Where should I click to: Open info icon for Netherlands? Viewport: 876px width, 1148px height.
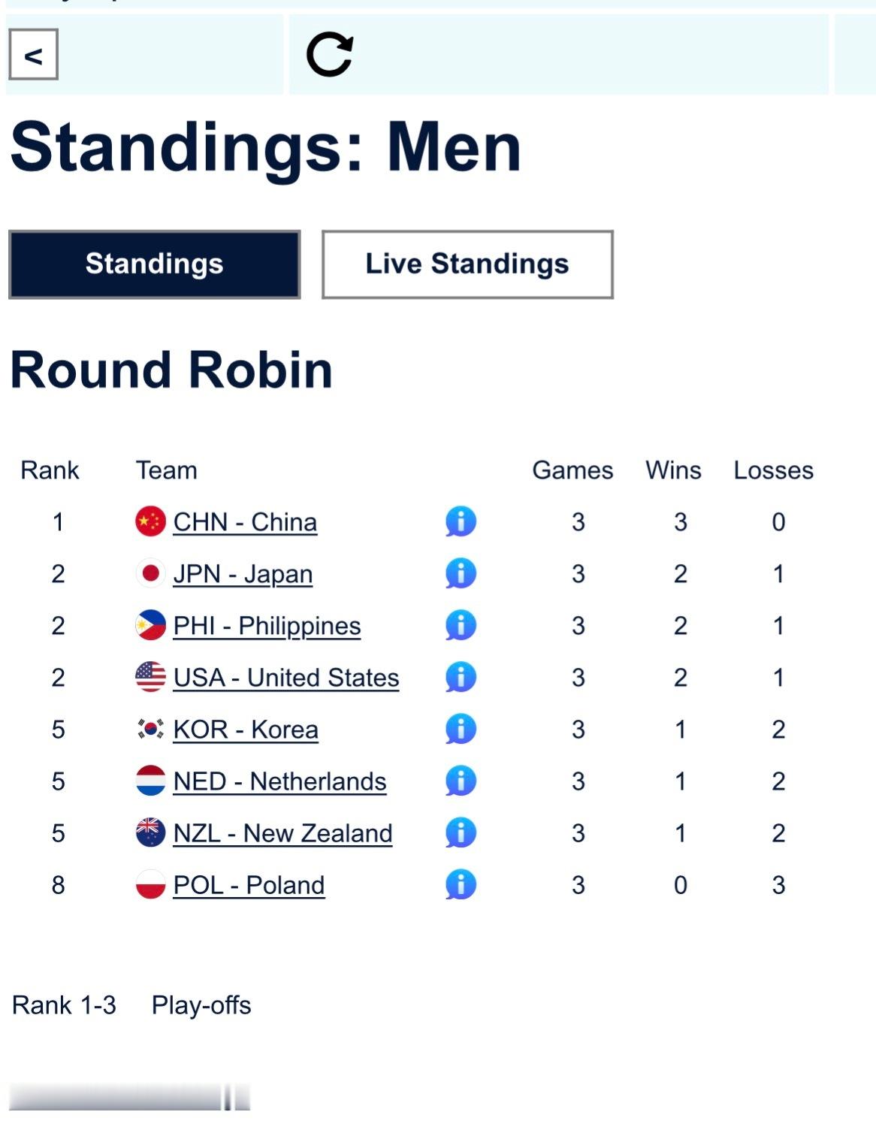[461, 781]
